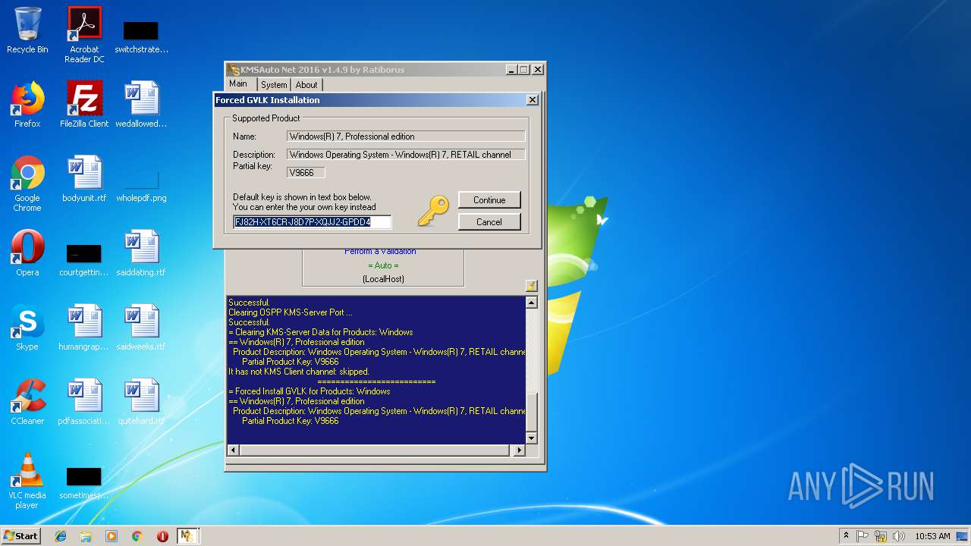Minimize the KMSAuto Net window
The image size is (971, 546).
point(511,70)
